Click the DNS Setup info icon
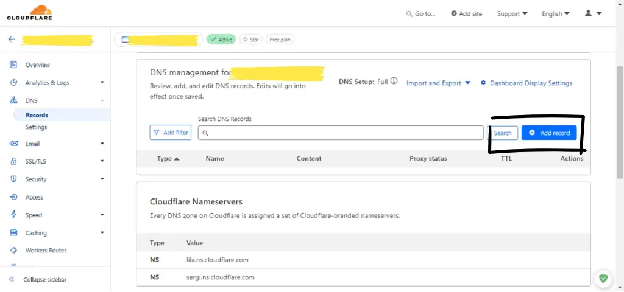 (x=394, y=81)
